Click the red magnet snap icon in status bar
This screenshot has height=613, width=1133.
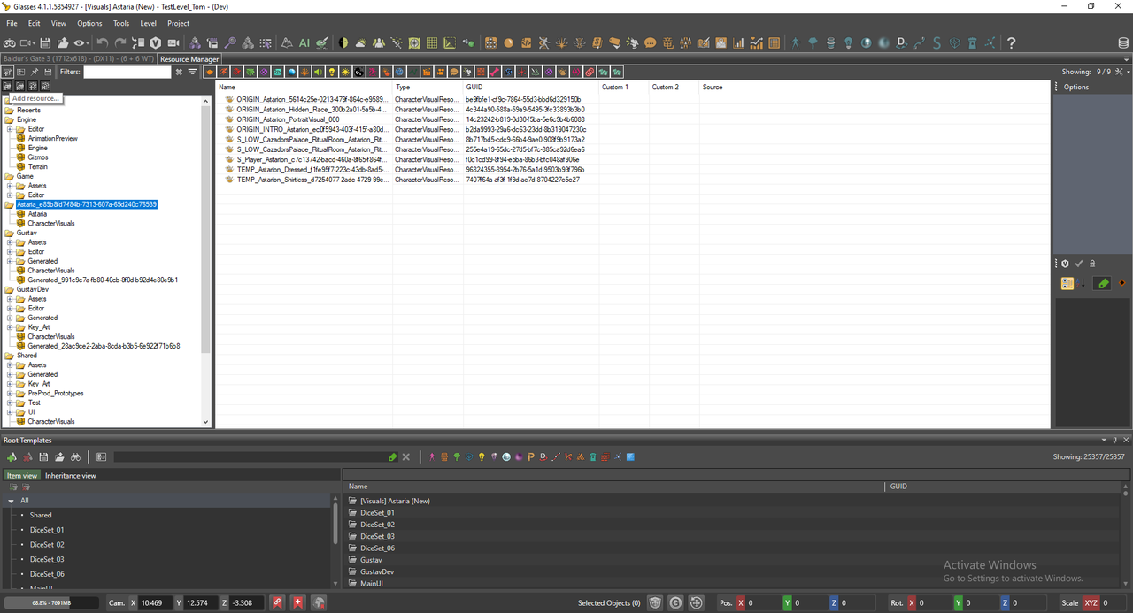coord(278,602)
